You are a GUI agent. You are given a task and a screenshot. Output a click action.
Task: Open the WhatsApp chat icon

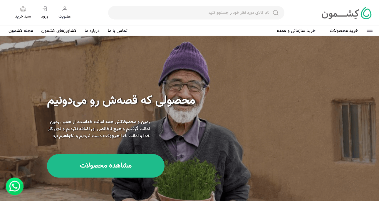[x=15, y=186]
